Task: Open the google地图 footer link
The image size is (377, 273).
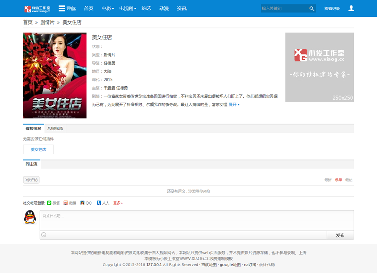Action: coord(230,265)
